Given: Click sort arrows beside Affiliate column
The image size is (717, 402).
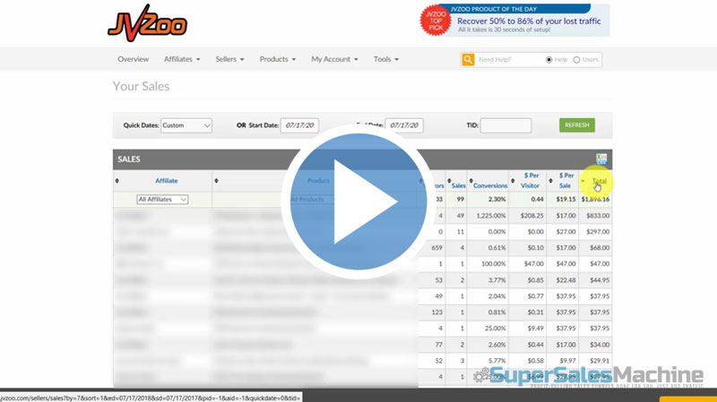Looking at the screenshot, I should pyautogui.click(x=117, y=181).
